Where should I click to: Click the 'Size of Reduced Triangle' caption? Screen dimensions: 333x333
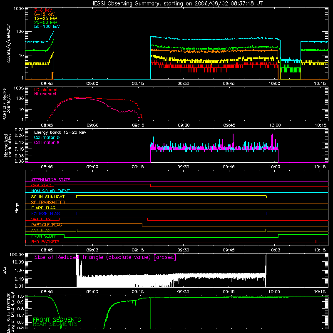[x=105, y=257]
